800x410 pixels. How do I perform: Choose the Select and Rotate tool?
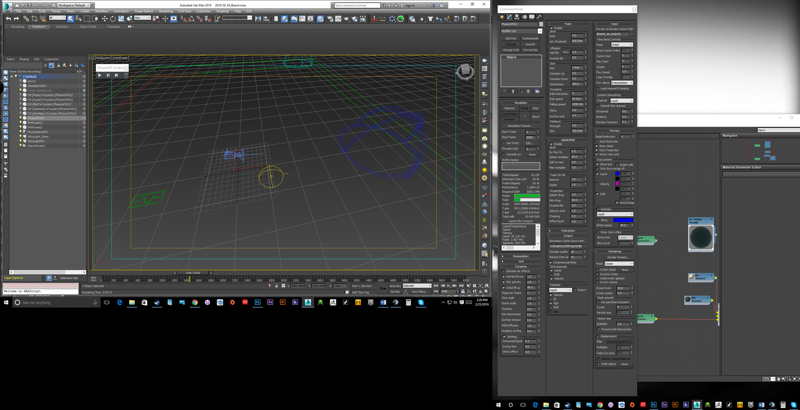click(x=113, y=19)
